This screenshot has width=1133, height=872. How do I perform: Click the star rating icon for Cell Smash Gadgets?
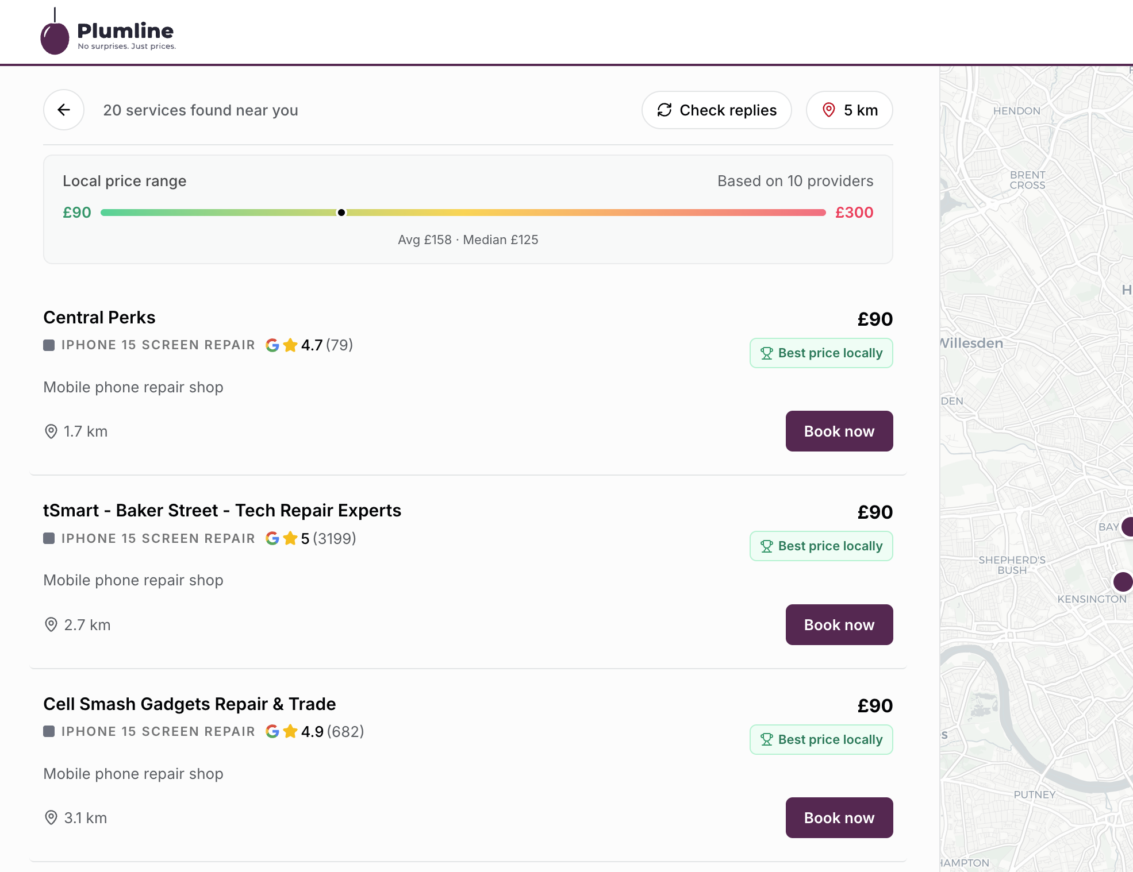pyautogui.click(x=290, y=731)
